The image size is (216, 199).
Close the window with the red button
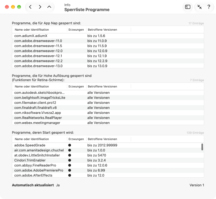(7, 7)
